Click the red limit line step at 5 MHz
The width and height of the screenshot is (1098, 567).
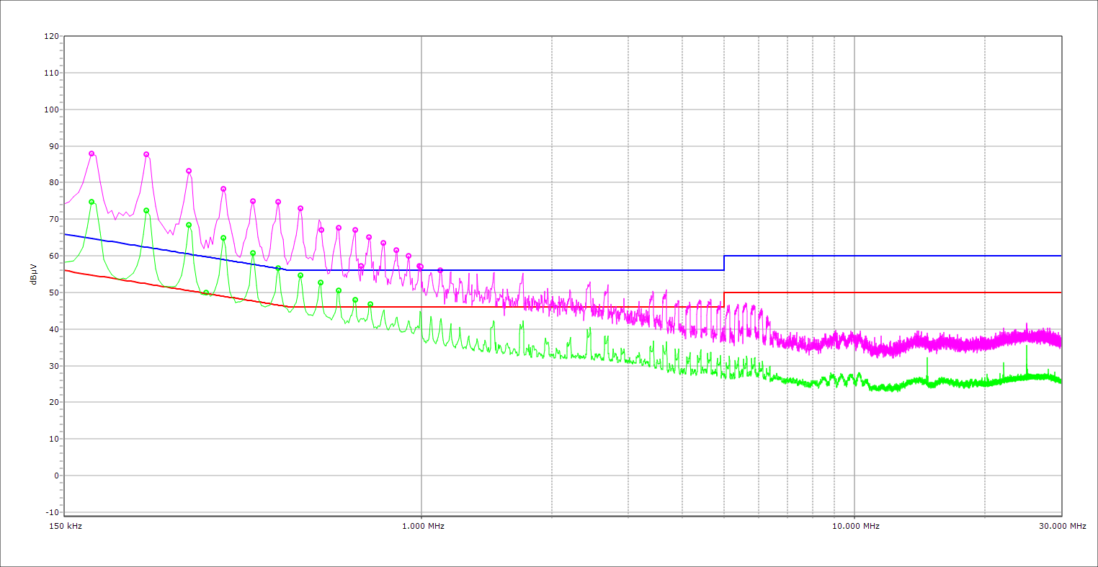point(724,299)
